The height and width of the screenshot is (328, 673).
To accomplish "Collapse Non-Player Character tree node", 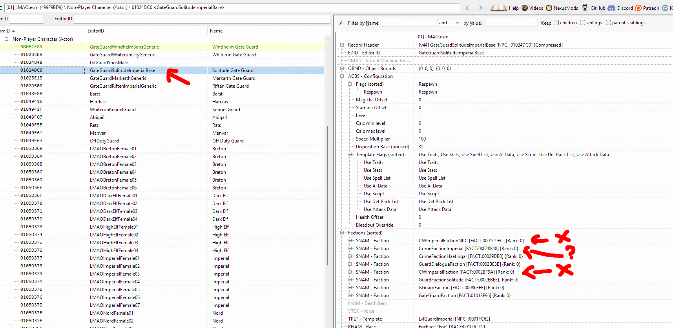I will click(7, 39).
